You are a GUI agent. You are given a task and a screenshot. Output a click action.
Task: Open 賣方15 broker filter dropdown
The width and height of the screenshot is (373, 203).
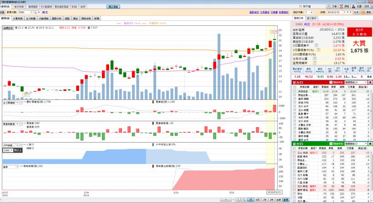click(366, 144)
